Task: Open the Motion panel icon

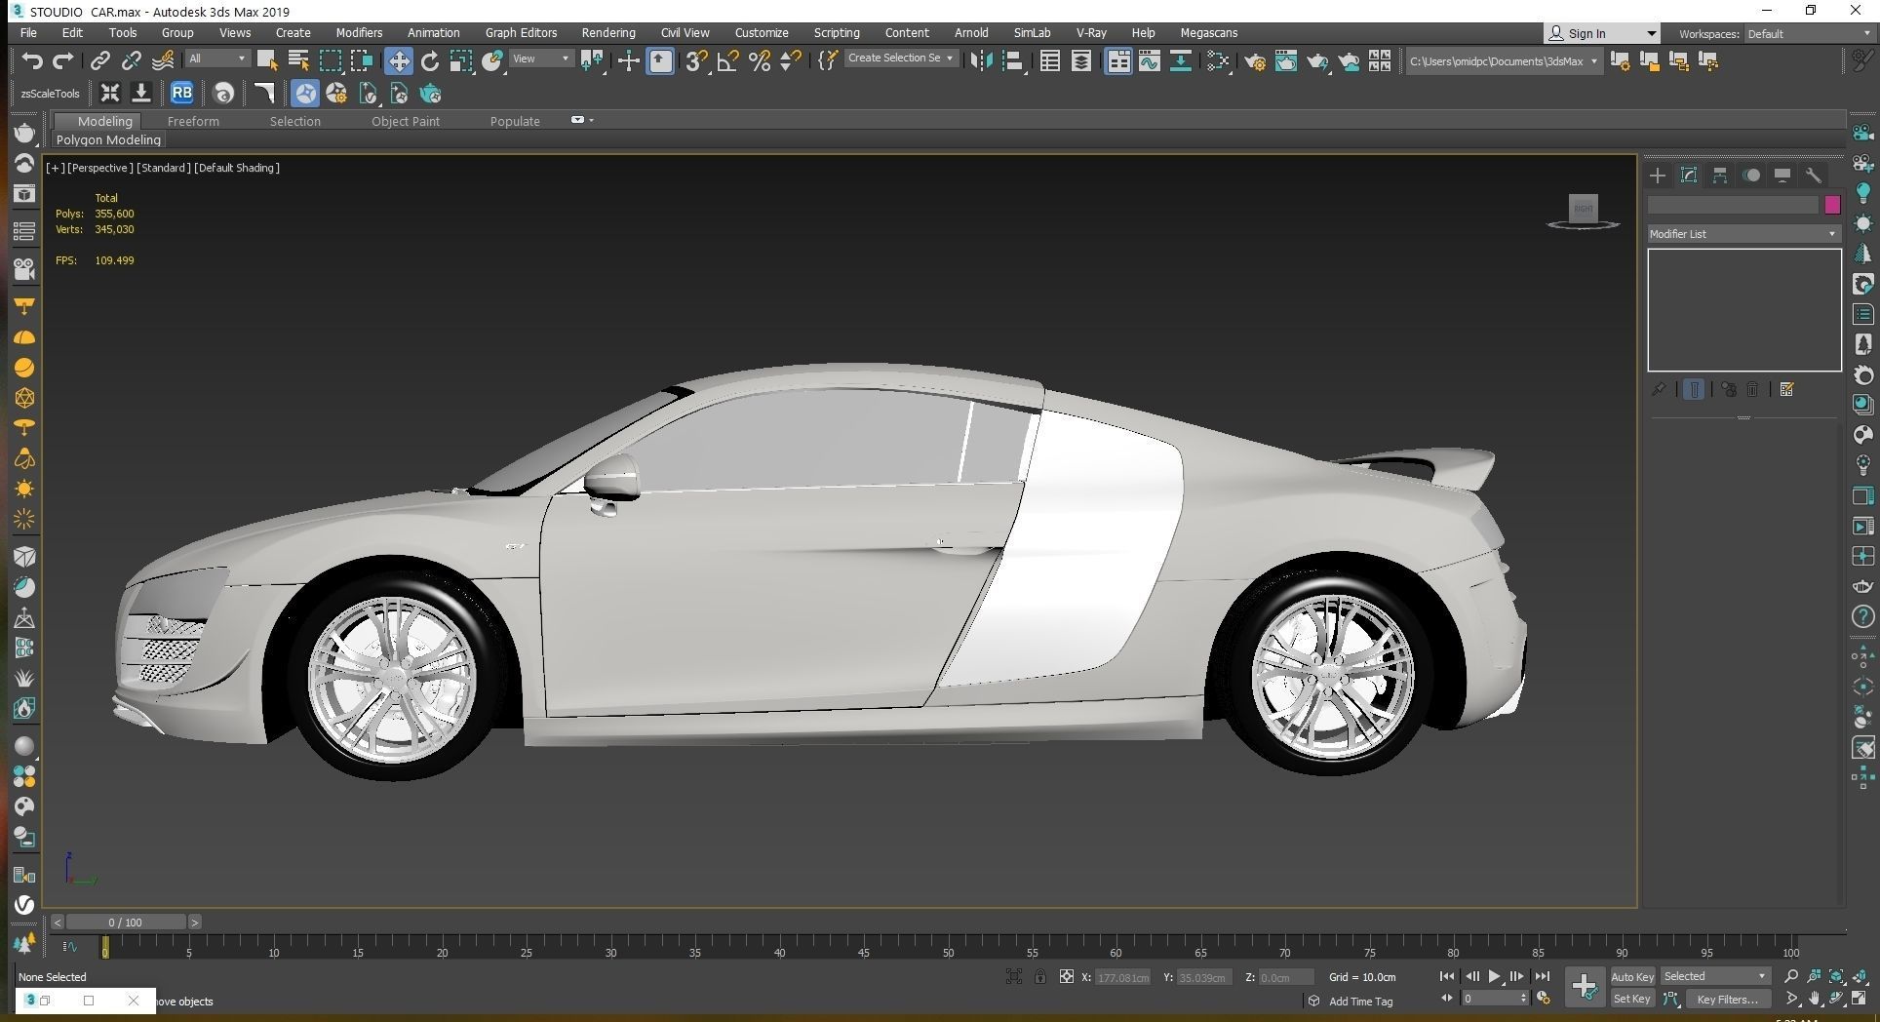Action: click(1751, 176)
